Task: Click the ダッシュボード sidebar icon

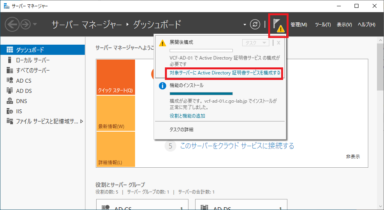Action: click(x=10, y=50)
